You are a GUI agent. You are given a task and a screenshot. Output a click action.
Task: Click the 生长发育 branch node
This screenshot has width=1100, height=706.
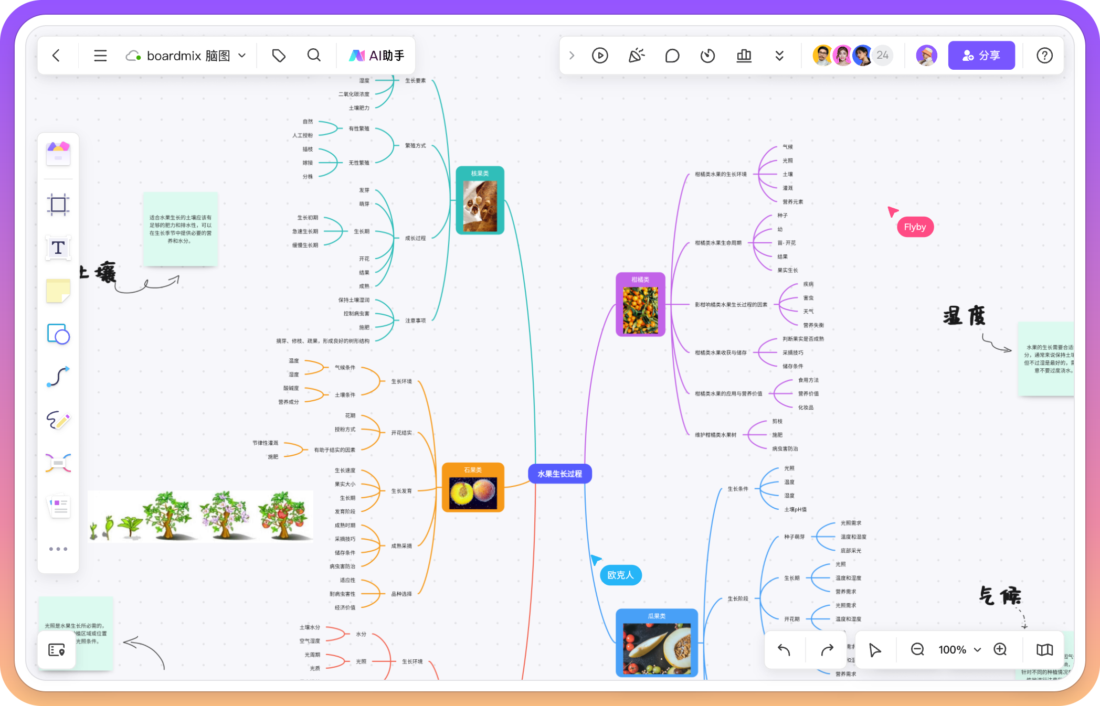tap(401, 491)
